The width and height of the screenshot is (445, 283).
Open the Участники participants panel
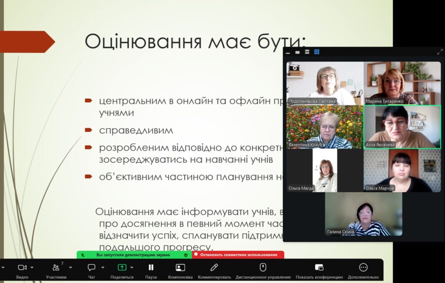tap(56, 267)
